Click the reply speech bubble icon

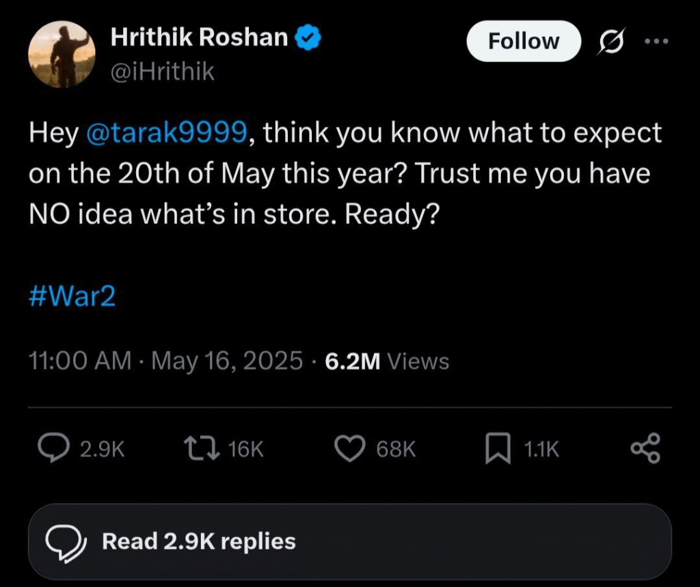53,448
